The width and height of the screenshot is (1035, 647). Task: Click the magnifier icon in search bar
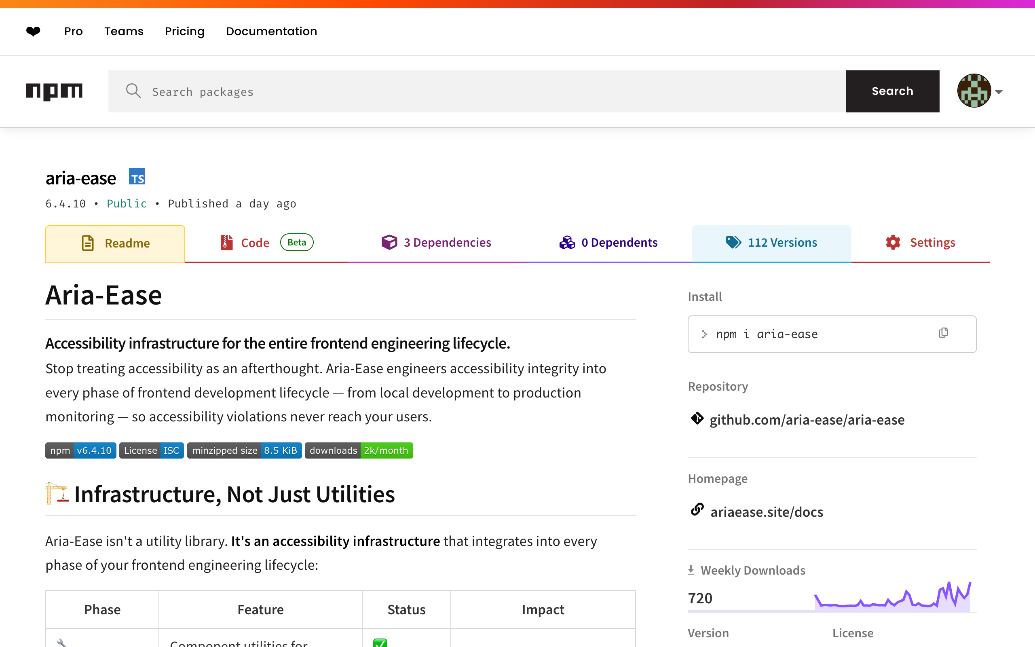(133, 91)
